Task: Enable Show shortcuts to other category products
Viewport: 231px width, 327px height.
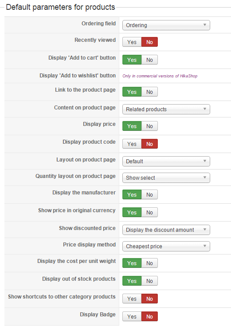Action: pyautogui.click(x=132, y=299)
